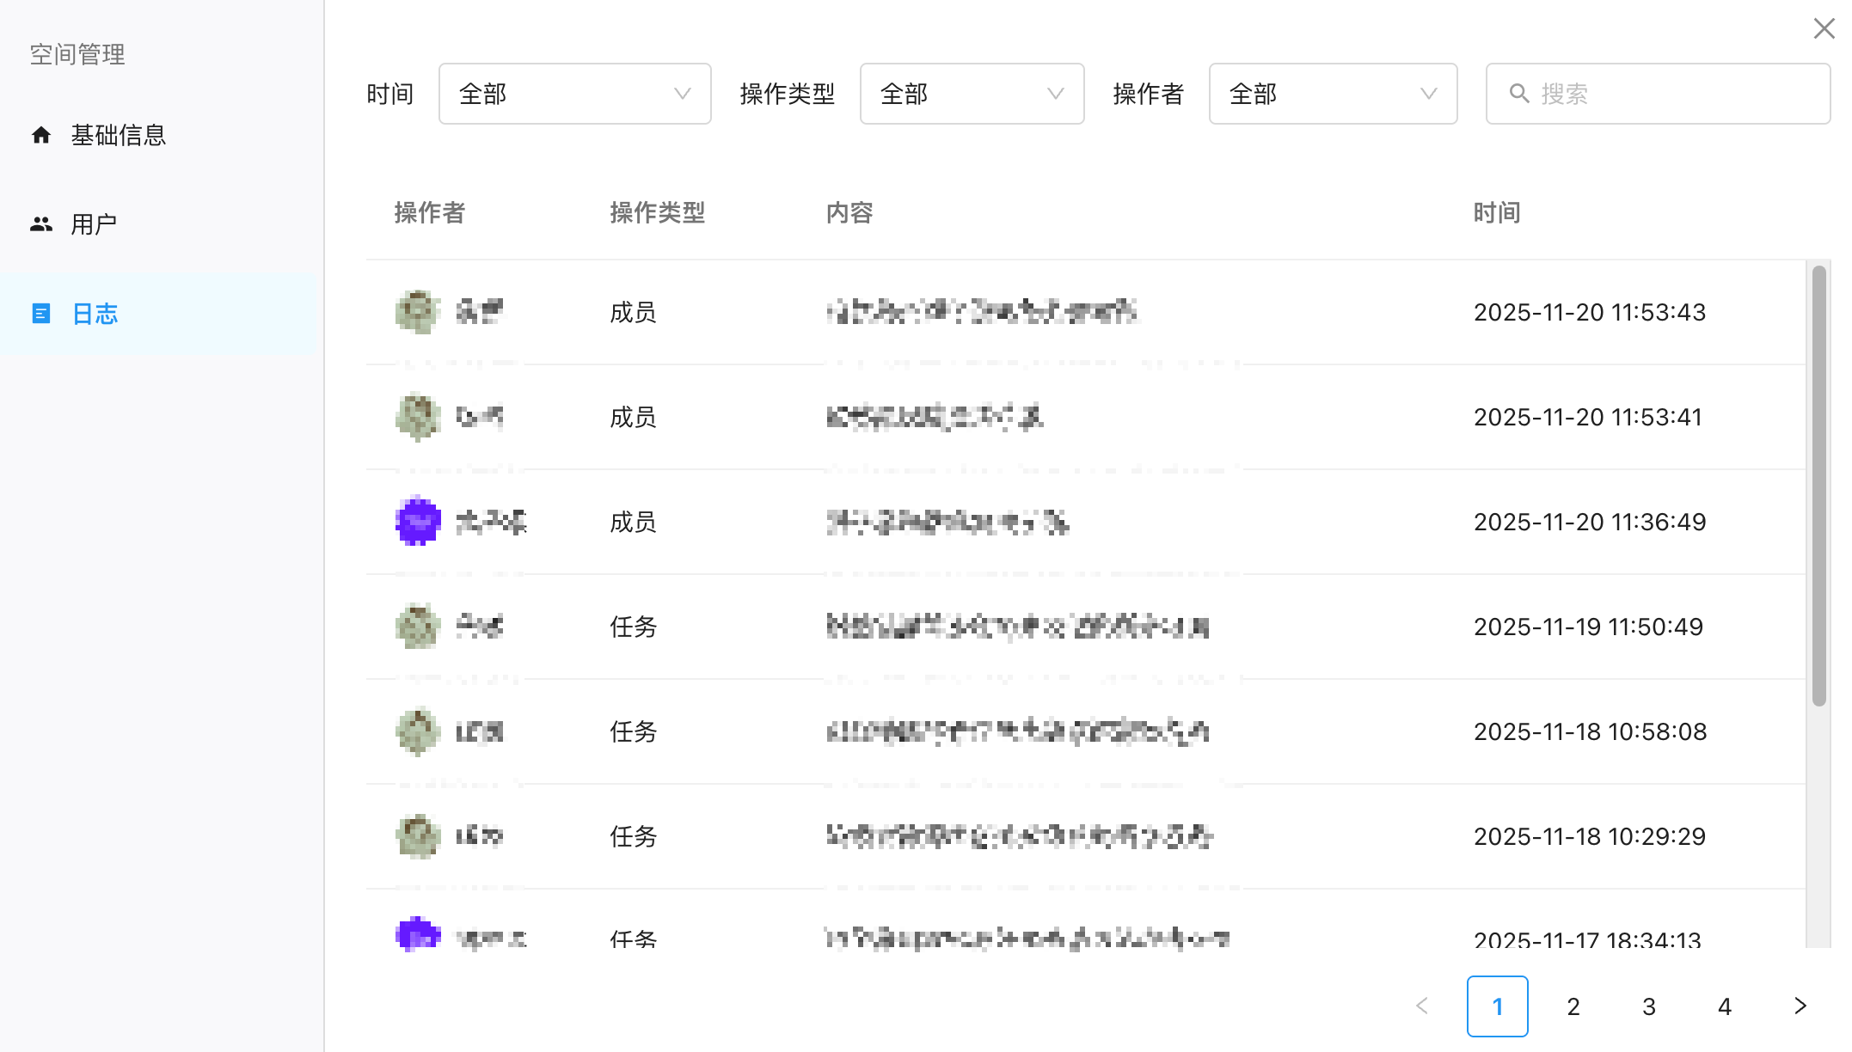Open the 操作者 filter dropdown
1852x1052 pixels.
pos(1333,94)
